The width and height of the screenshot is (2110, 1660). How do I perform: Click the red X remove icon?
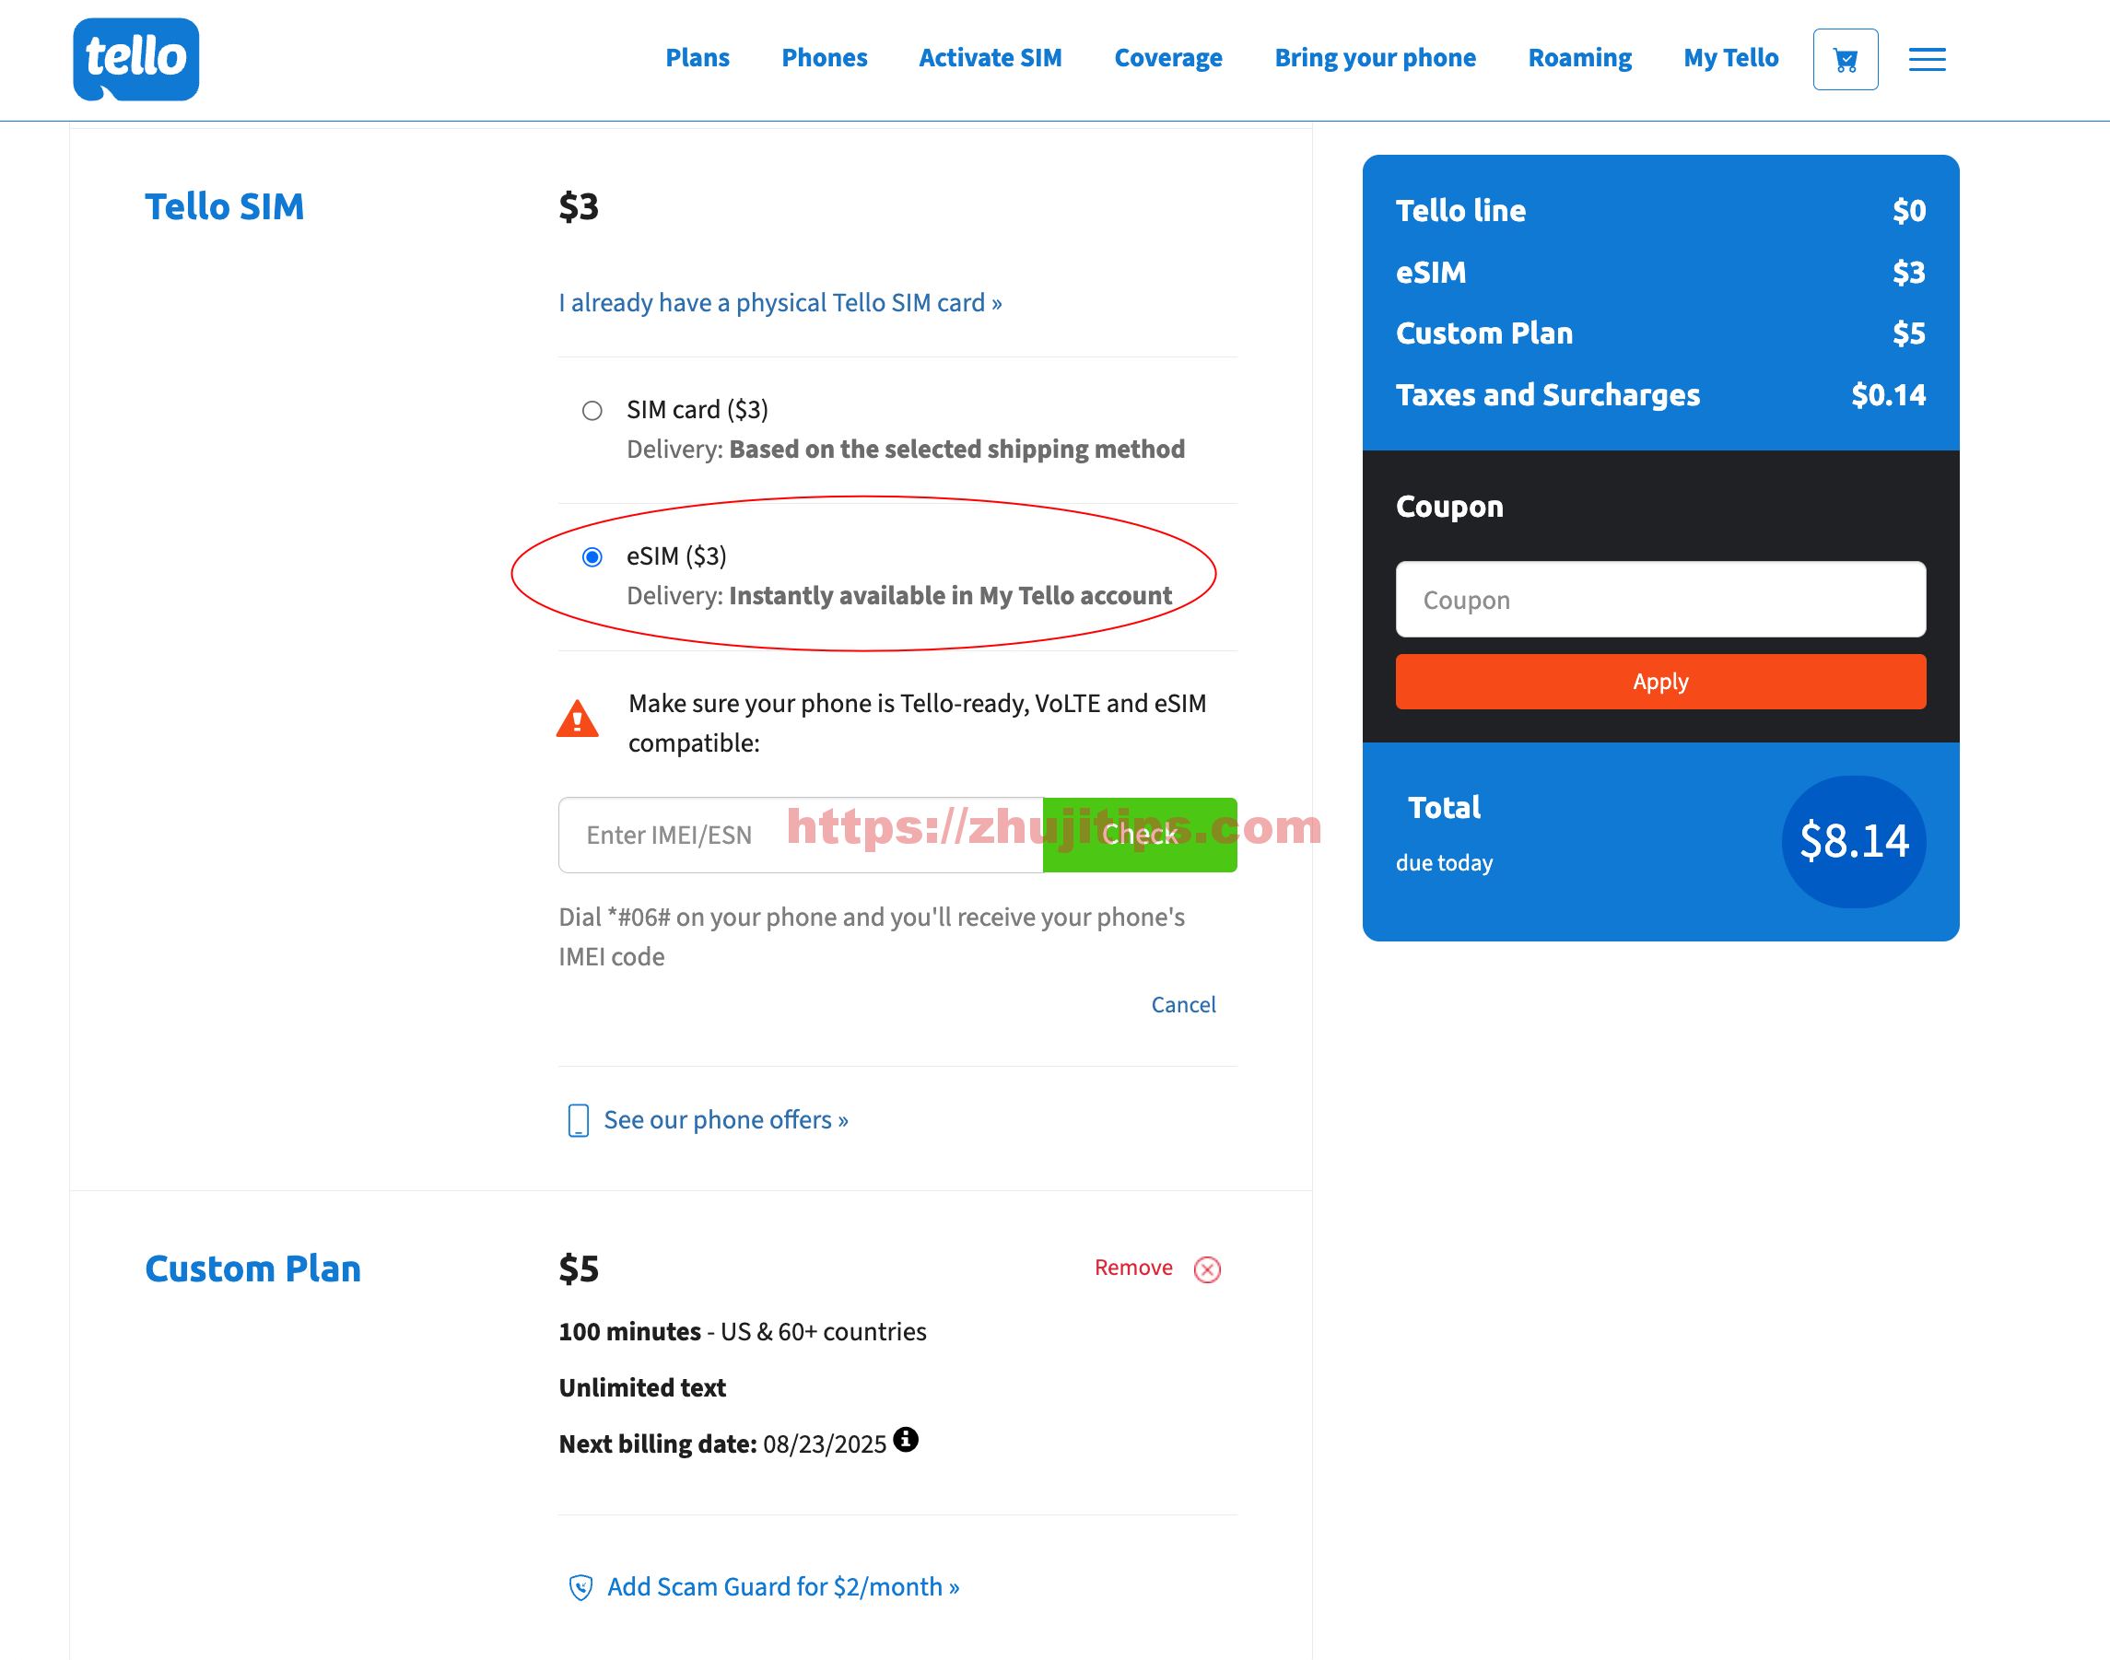click(x=1207, y=1269)
